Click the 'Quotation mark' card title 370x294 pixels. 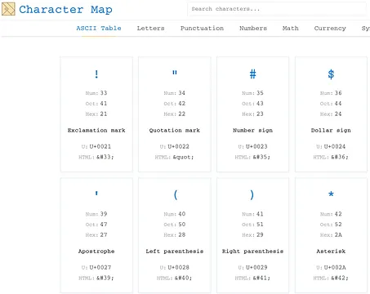(175, 131)
